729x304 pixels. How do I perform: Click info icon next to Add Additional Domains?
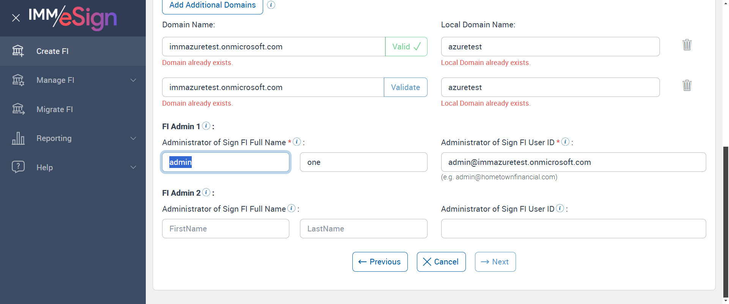(x=271, y=5)
